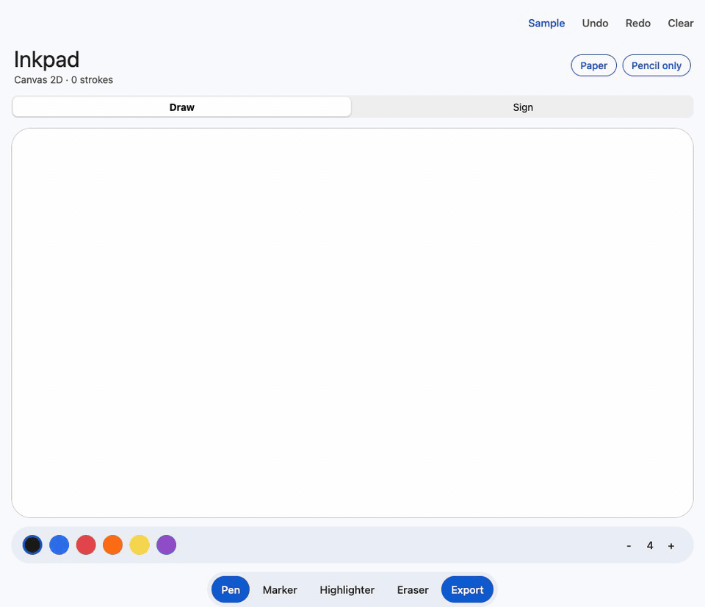Switch to the Draw tab
The image size is (705, 607).
(x=181, y=107)
